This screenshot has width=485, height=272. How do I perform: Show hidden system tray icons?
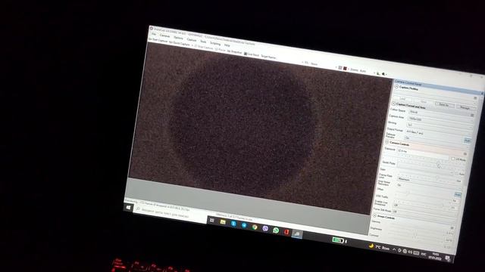click(x=394, y=249)
